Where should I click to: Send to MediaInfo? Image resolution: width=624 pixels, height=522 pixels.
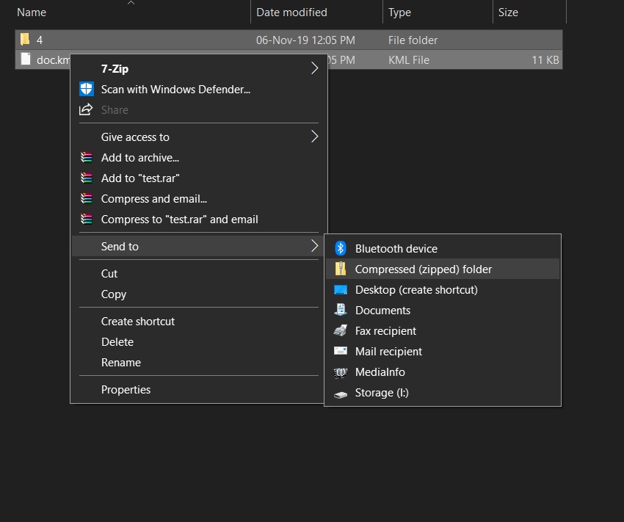click(x=443, y=372)
